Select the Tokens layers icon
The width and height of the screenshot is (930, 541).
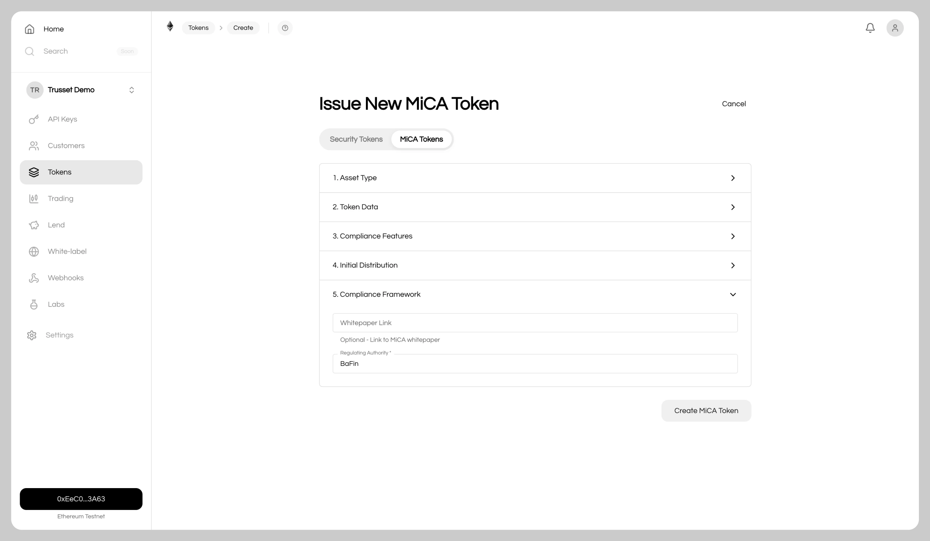coord(34,172)
